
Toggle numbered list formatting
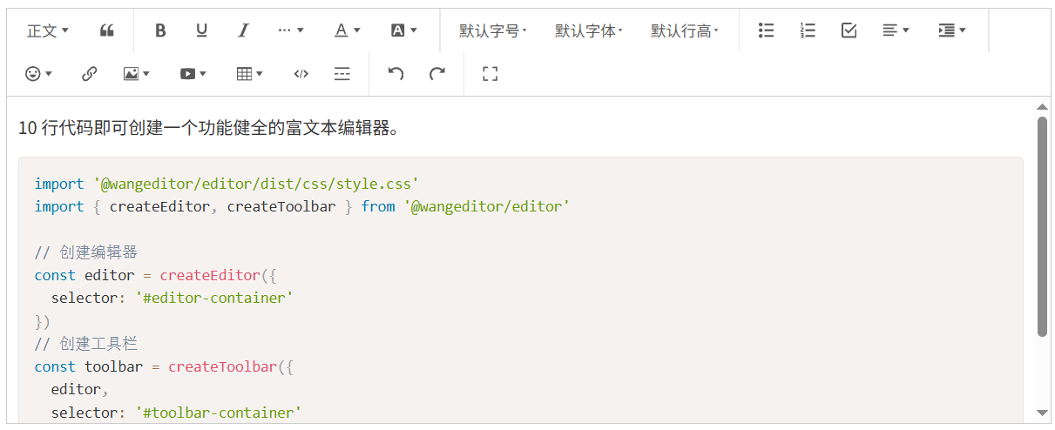pyautogui.click(x=808, y=30)
